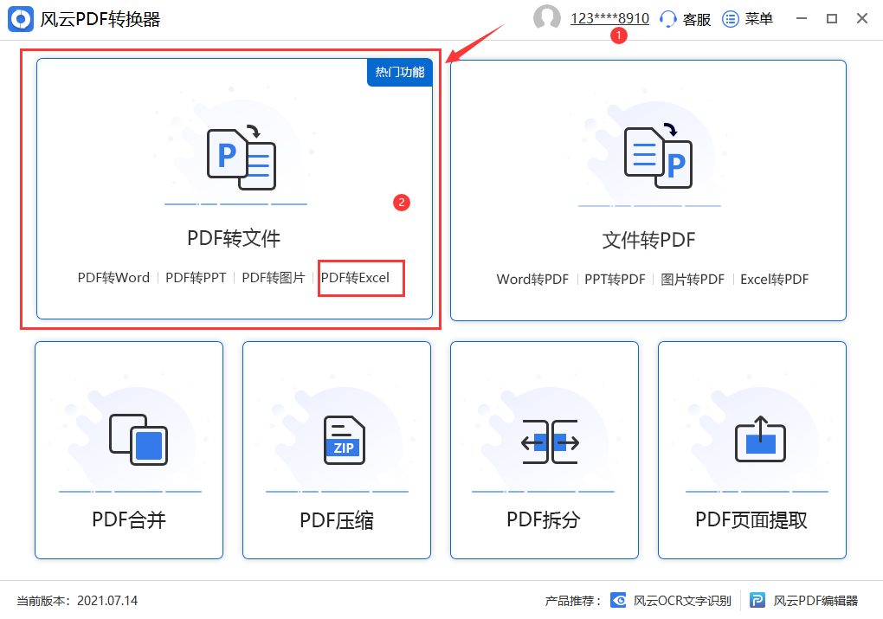Click the 客服 headset icon

point(668,19)
